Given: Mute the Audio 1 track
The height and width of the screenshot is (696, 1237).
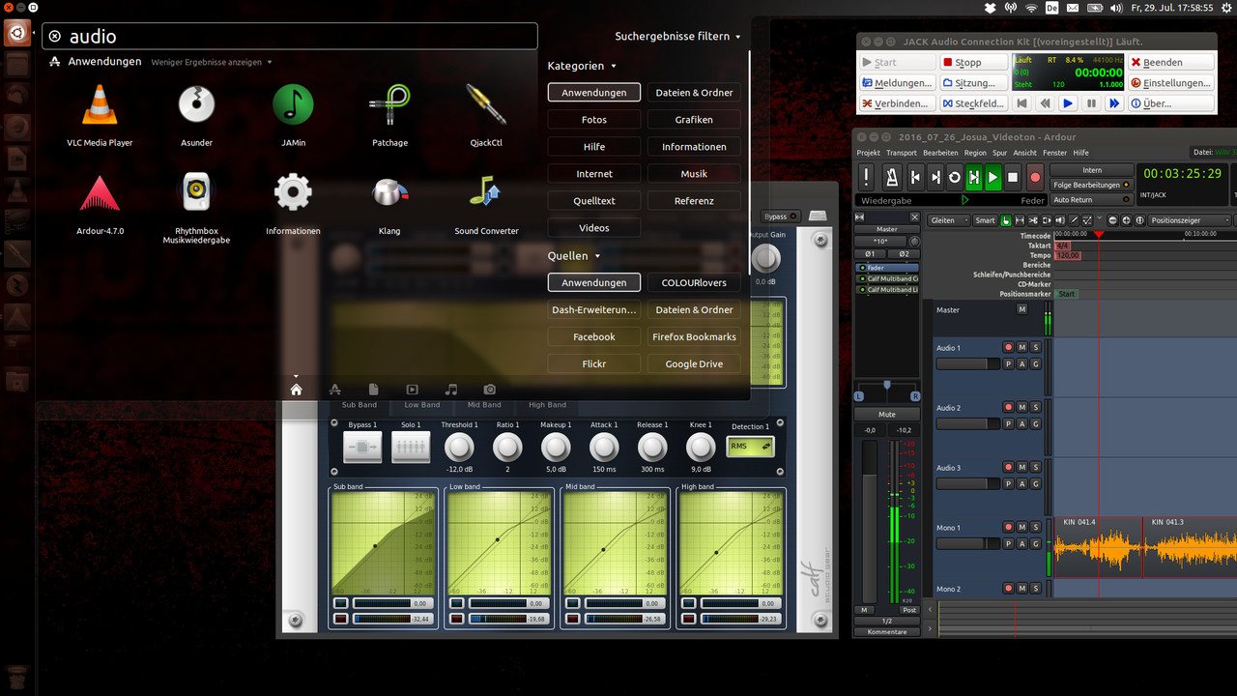Looking at the screenshot, I should pos(1021,348).
